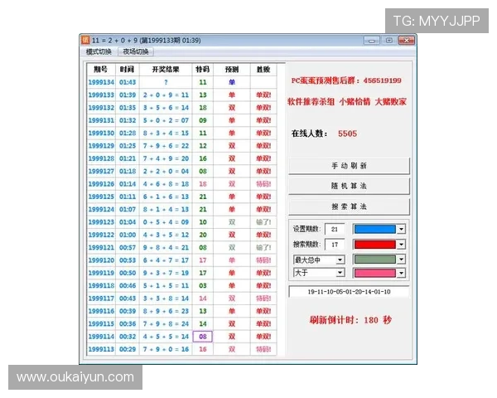
Task: Click the 随机算法 button
Action: click(349, 186)
